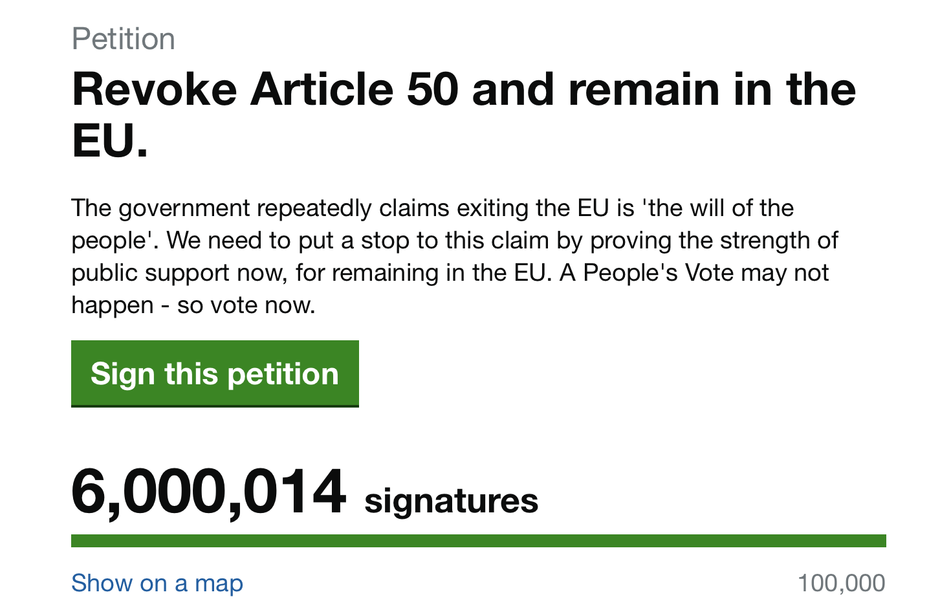Open the Show on a map link
Viewport: 929px width, 612px height.
click(x=157, y=583)
